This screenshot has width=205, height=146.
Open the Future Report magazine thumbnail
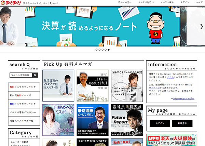[x=126, y=120]
